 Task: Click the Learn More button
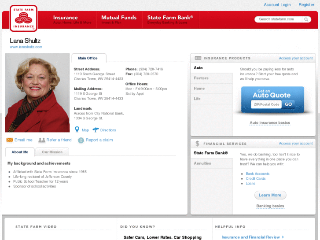click(270, 195)
